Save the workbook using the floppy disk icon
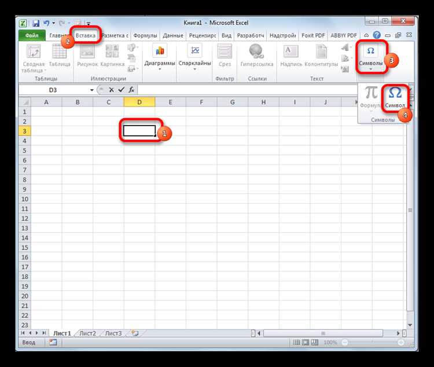The image size is (434, 367). coord(36,23)
